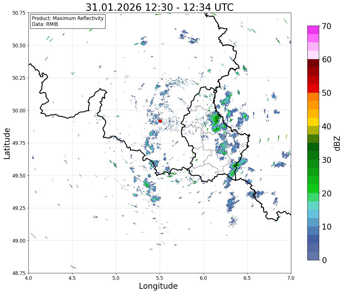Screen dimensions: 344x293
Task: Click the latitude tick label 49.25
Action: [x=19, y=208]
